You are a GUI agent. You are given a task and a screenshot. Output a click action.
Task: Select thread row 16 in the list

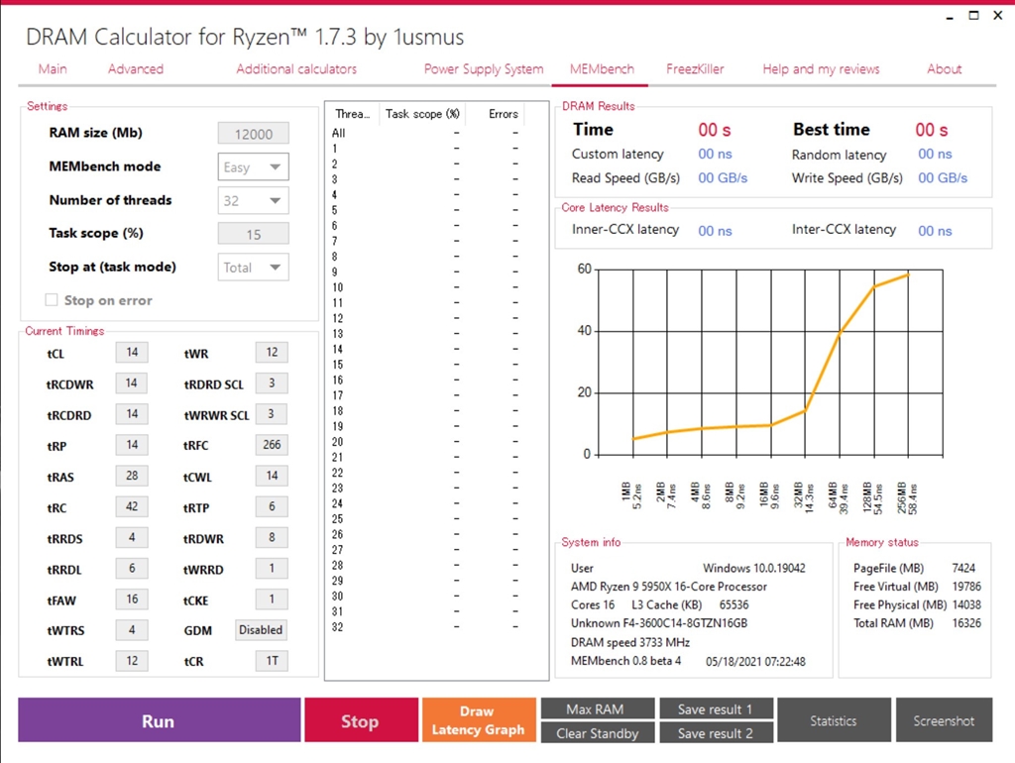point(427,380)
